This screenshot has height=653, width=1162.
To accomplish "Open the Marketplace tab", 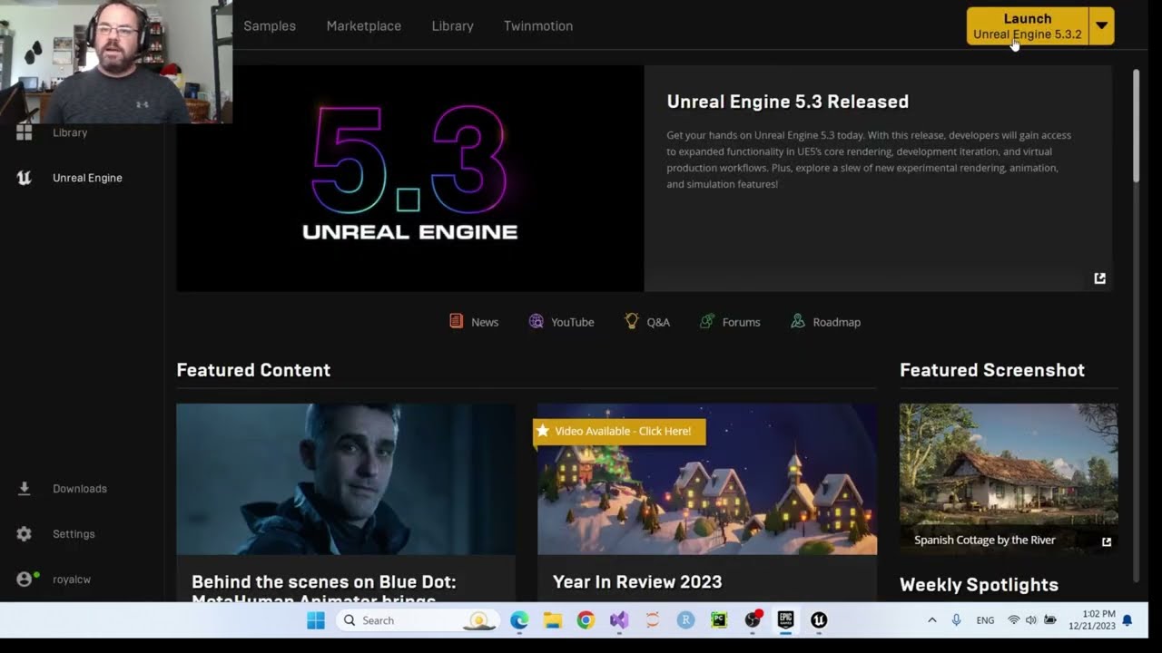I will [364, 25].
